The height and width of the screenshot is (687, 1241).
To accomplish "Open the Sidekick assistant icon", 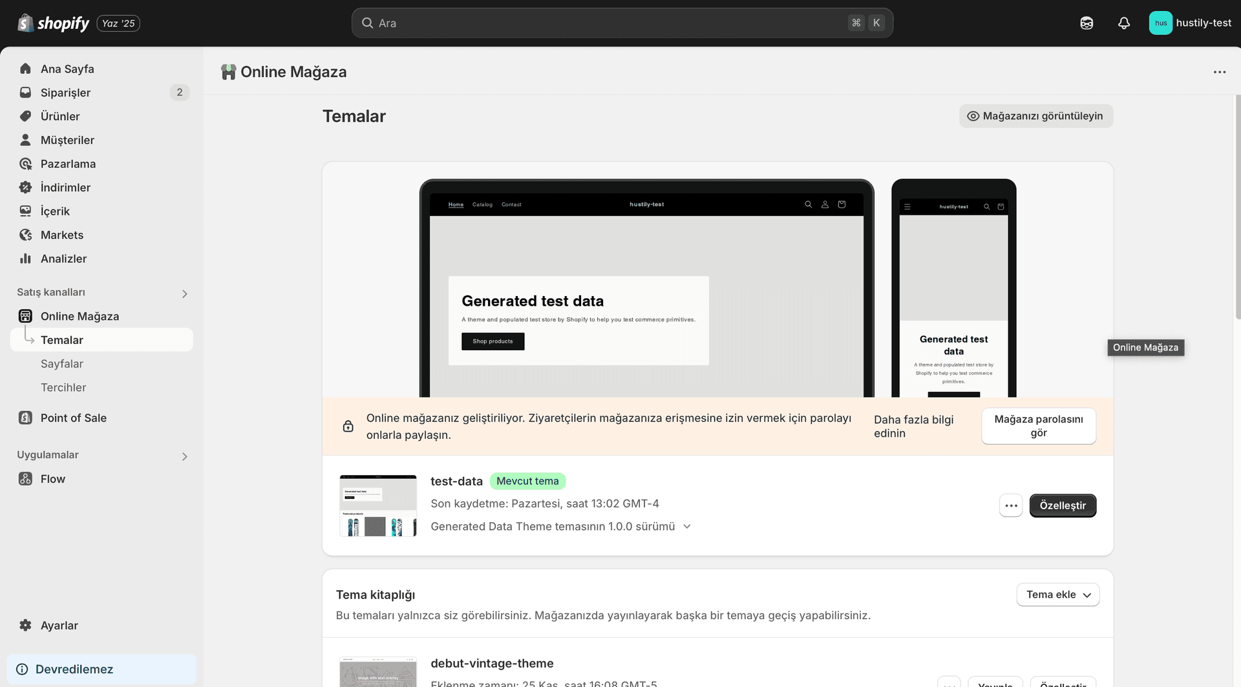I will click(x=1087, y=23).
